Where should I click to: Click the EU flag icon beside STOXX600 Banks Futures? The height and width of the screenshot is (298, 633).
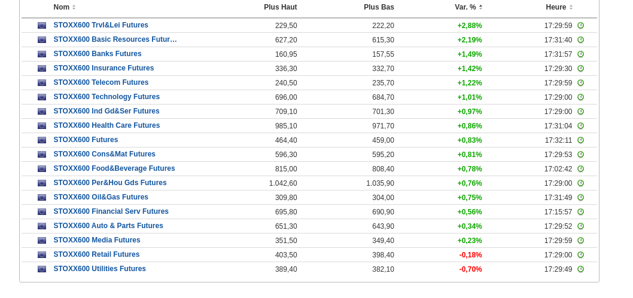coord(42,54)
